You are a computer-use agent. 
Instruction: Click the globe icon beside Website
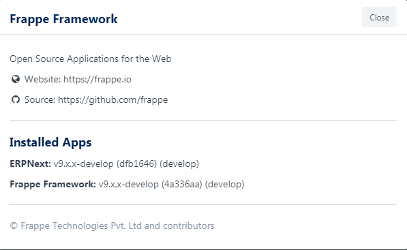click(x=16, y=79)
